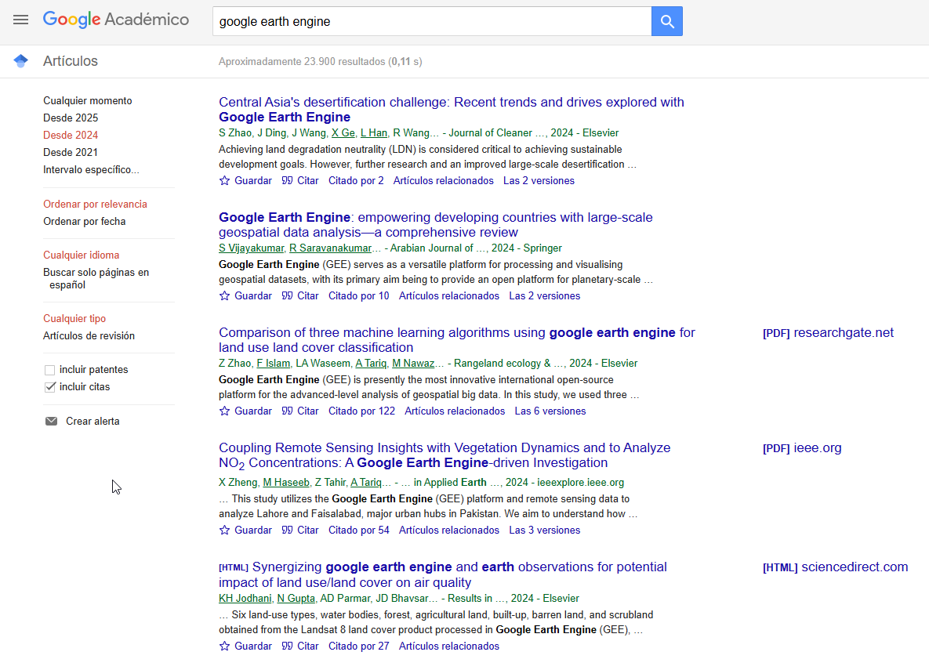Open the Google Earth Engine comprehensive review article
The image size is (929, 670).
pyautogui.click(x=435, y=225)
